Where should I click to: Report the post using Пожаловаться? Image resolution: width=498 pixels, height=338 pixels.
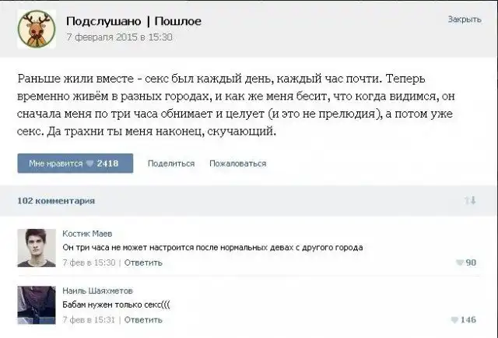click(238, 164)
